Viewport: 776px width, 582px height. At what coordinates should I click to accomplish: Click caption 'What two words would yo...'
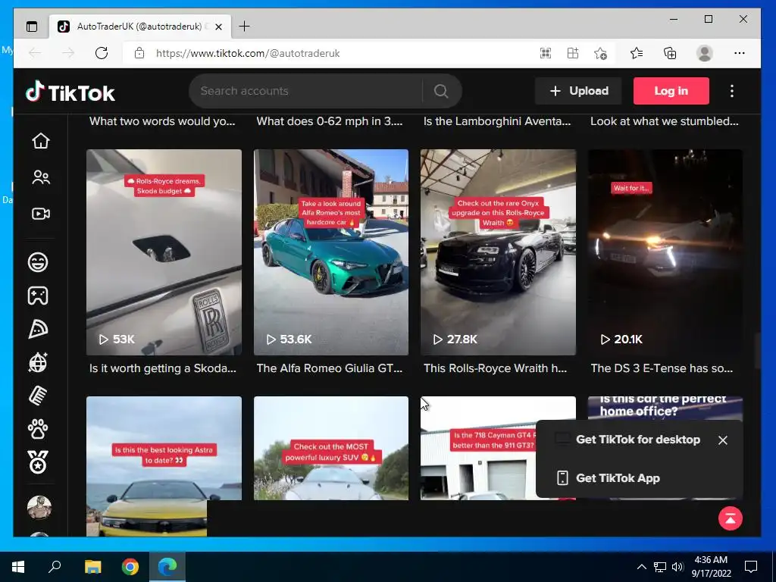(x=162, y=121)
